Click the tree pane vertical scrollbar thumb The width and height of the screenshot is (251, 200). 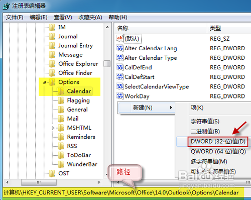(107, 64)
